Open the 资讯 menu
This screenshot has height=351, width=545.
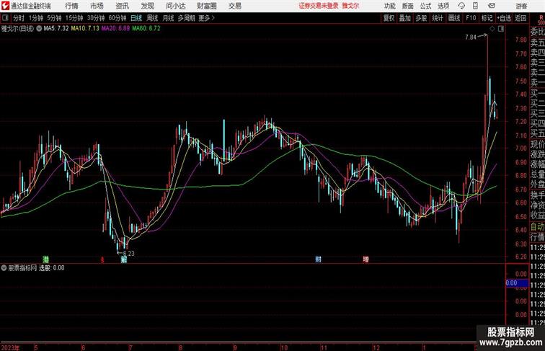pos(122,6)
